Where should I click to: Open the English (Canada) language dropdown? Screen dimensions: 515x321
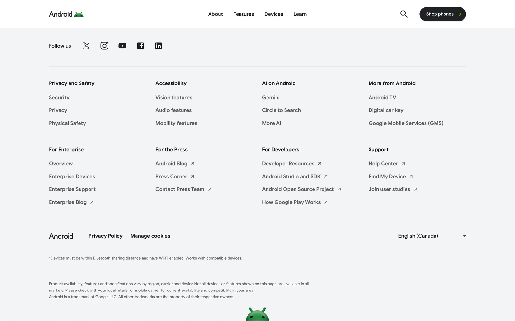432,236
